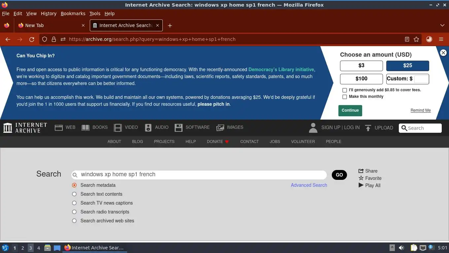Open the Web section icon
Screen dimensions: 449x253
(x=59, y=127)
